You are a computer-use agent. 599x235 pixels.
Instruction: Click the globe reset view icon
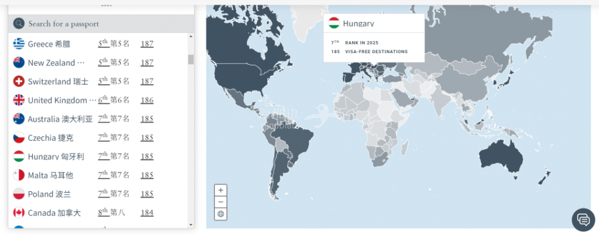221,214
